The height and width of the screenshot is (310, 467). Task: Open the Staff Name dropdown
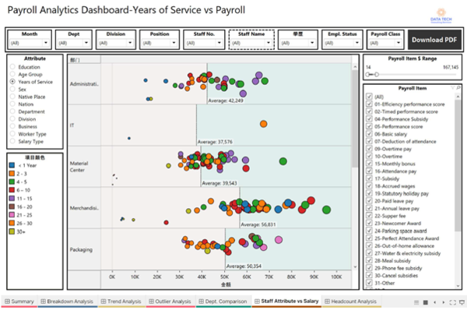(x=251, y=43)
